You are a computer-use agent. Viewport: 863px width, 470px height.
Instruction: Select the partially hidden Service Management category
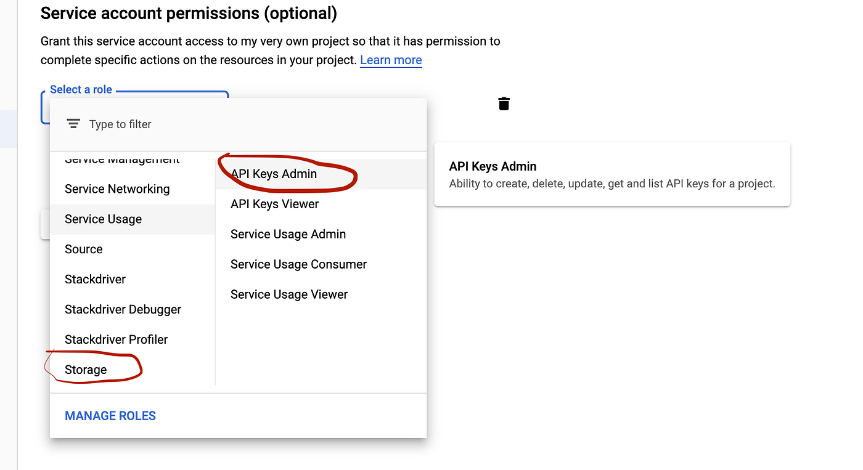point(122,160)
